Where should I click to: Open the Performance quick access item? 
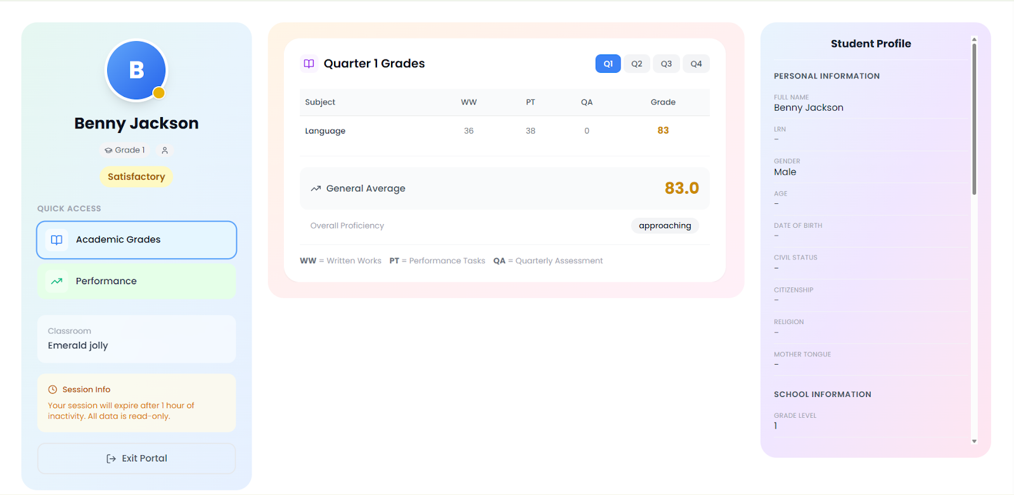[x=136, y=281]
